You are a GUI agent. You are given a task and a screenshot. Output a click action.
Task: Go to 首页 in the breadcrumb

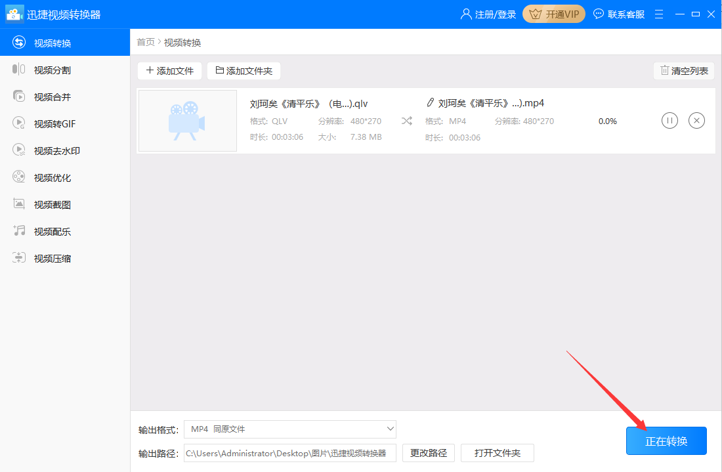[x=146, y=43]
